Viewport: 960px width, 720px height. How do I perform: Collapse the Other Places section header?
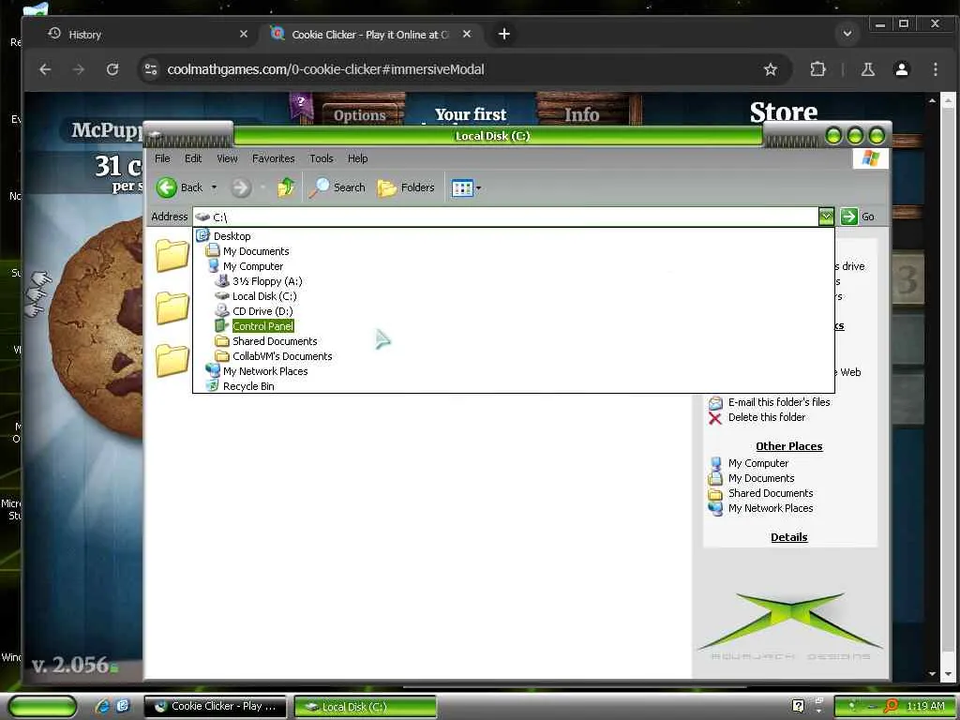pyautogui.click(x=788, y=446)
